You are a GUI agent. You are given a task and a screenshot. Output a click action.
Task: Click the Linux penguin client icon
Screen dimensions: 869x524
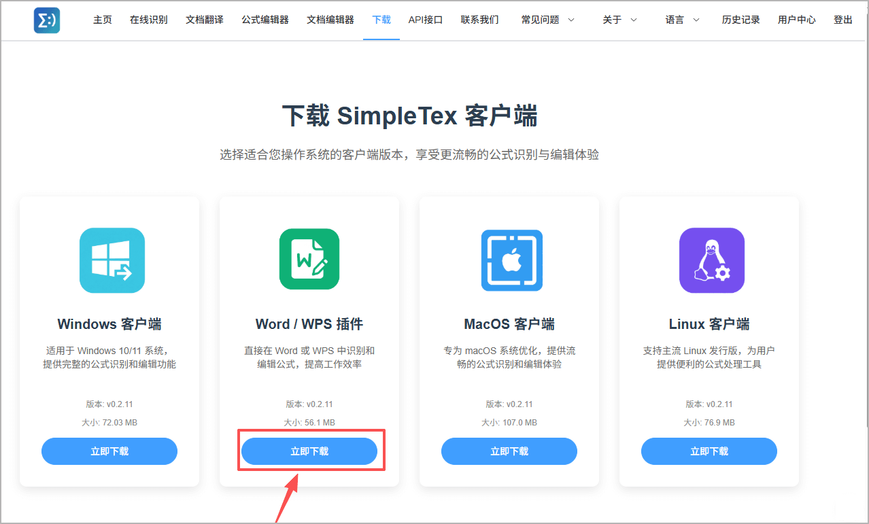[711, 260]
